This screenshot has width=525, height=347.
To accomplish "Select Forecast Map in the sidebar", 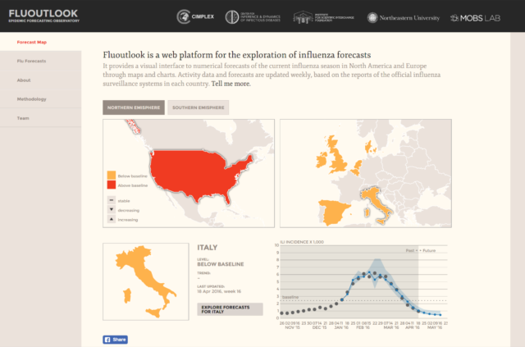I will (32, 42).
